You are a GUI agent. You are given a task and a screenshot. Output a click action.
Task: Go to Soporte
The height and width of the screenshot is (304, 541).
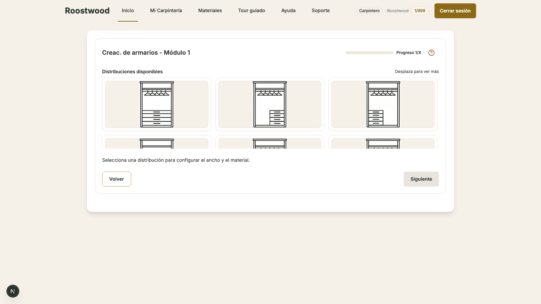[x=321, y=11]
